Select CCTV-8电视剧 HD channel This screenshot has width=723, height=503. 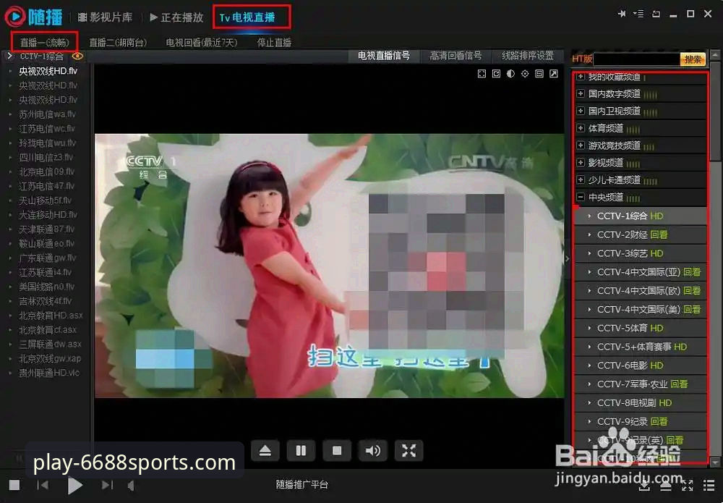[641, 403]
